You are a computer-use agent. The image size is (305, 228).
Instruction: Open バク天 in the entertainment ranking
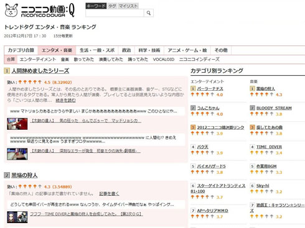202,147
